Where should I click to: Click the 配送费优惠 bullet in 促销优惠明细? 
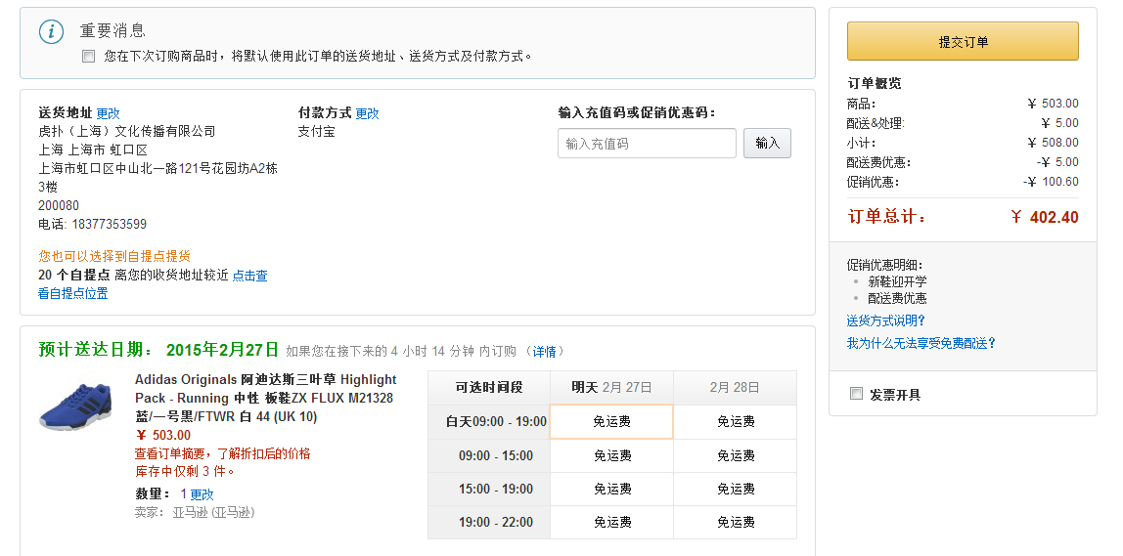[x=897, y=298]
